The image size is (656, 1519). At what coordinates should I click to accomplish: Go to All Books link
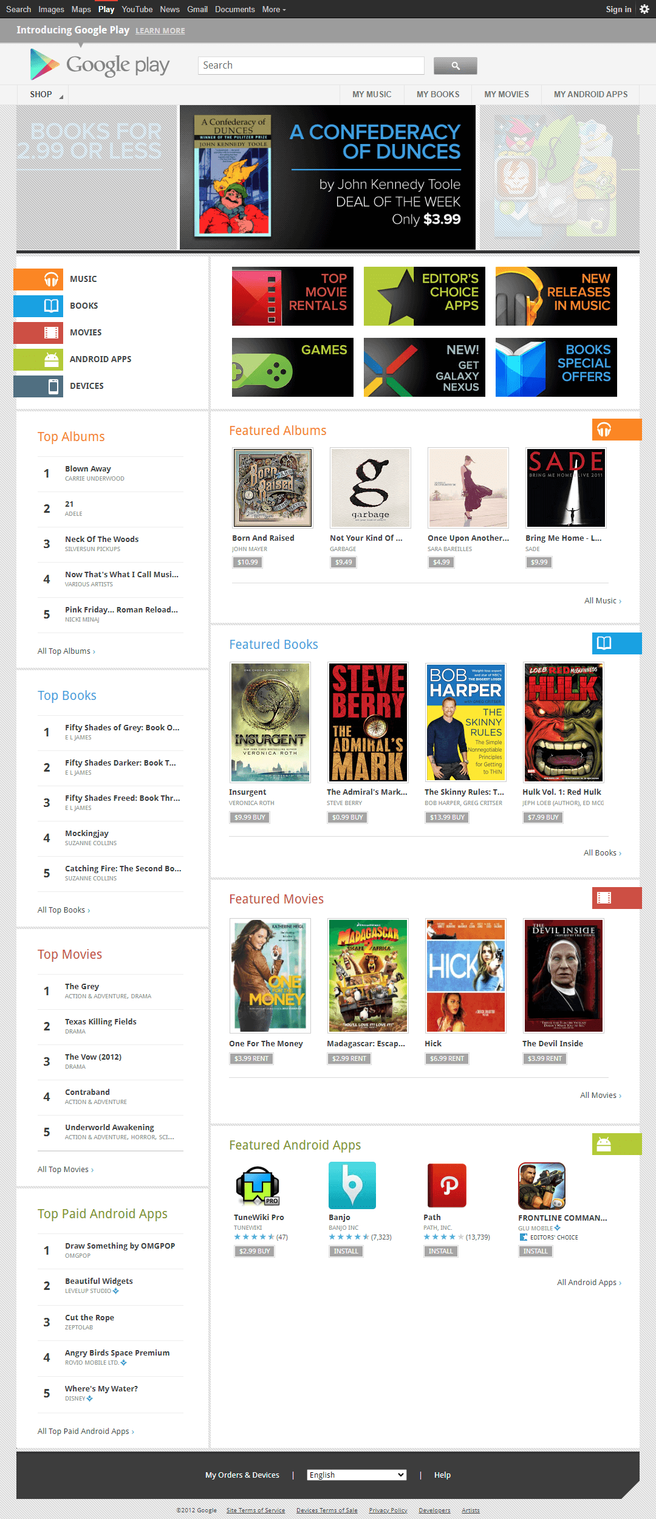[x=603, y=852]
